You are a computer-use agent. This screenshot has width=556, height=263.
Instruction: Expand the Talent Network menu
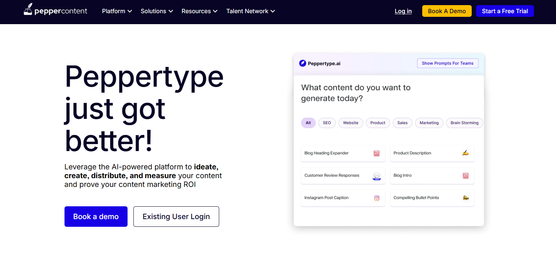[x=251, y=11]
